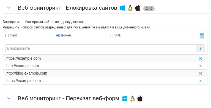Click the plus button to add blocked site

click(200, 49)
